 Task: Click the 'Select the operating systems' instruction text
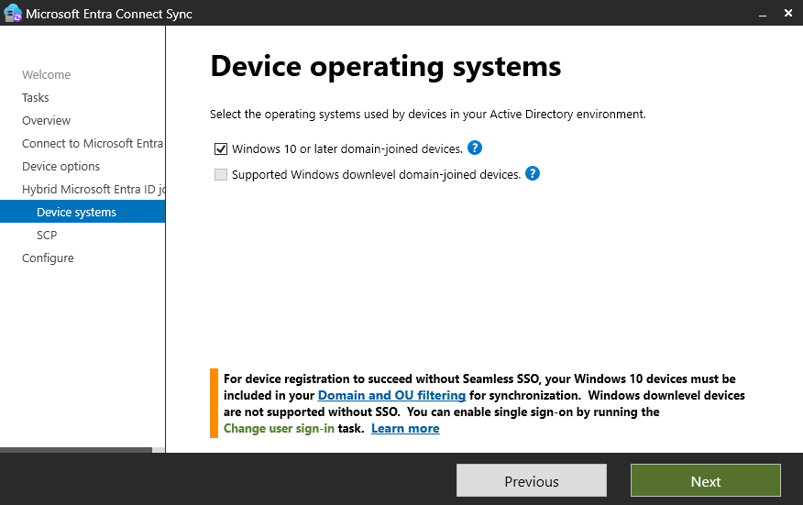(427, 115)
